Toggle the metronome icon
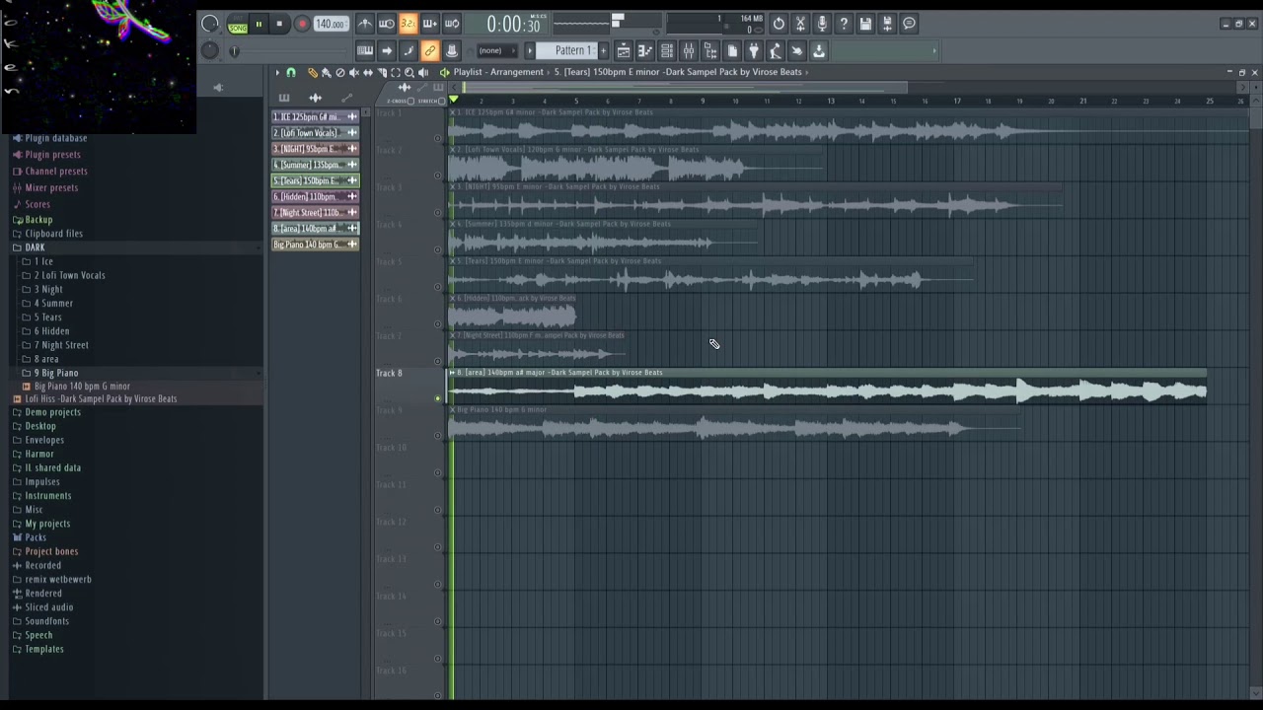The height and width of the screenshot is (710, 1263). [x=365, y=24]
